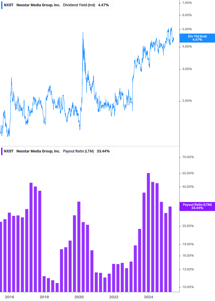Viewport: 215px width, 301px height.
Task: Click the 2020 label on the time axis
Action: (x=79, y=297)
